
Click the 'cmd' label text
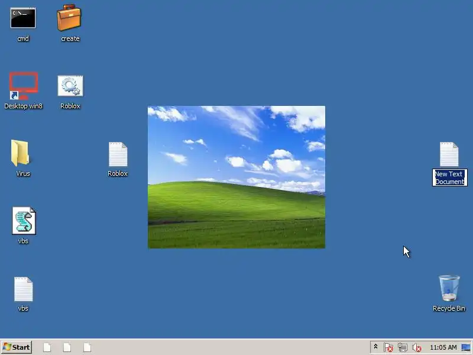point(23,38)
